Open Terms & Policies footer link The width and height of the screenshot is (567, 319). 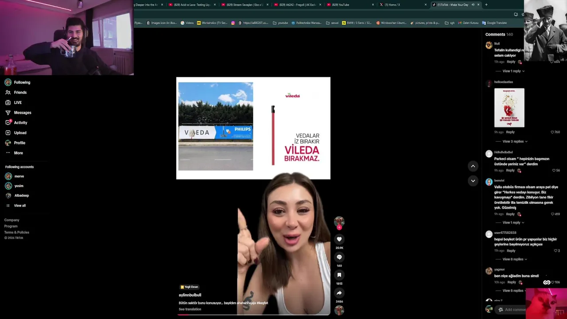pyautogui.click(x=17, y=233)
